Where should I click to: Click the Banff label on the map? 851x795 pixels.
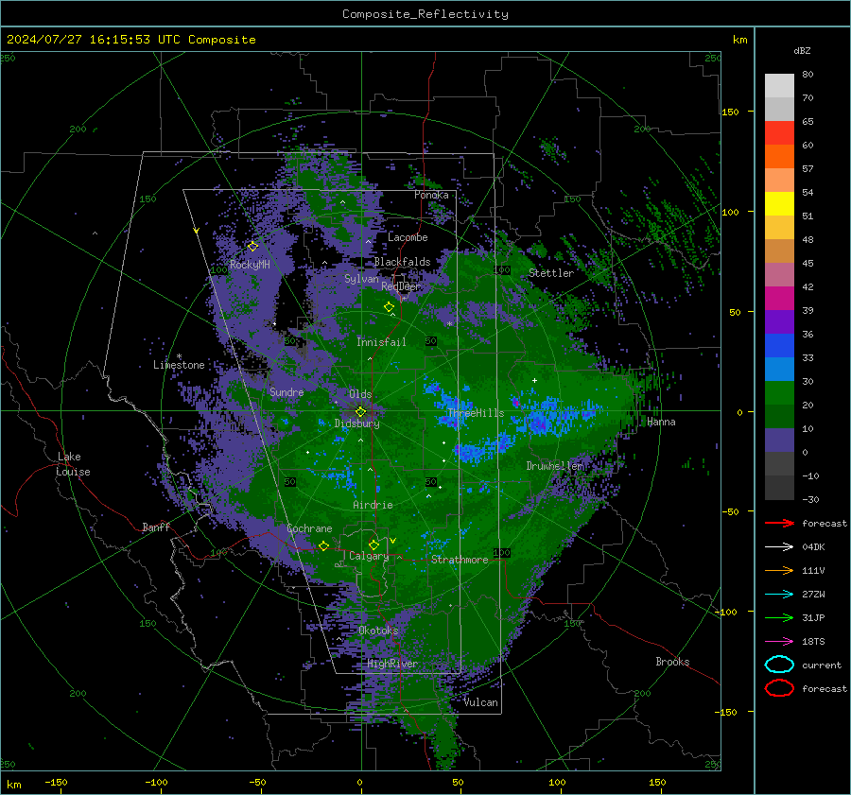(156, 527)
